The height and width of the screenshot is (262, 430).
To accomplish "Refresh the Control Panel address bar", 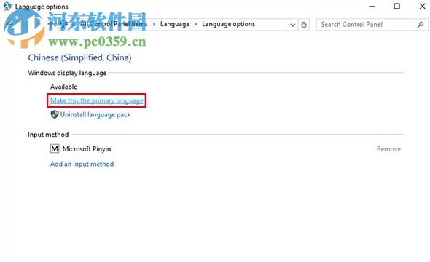I will (x=304, y=25).
